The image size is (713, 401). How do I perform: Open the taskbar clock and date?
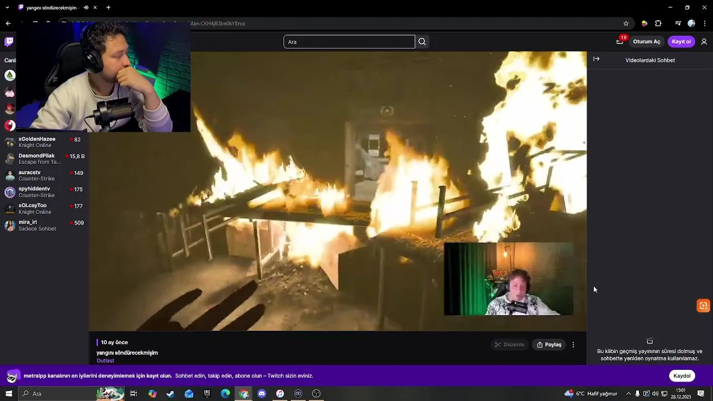[x=680, y=394]
